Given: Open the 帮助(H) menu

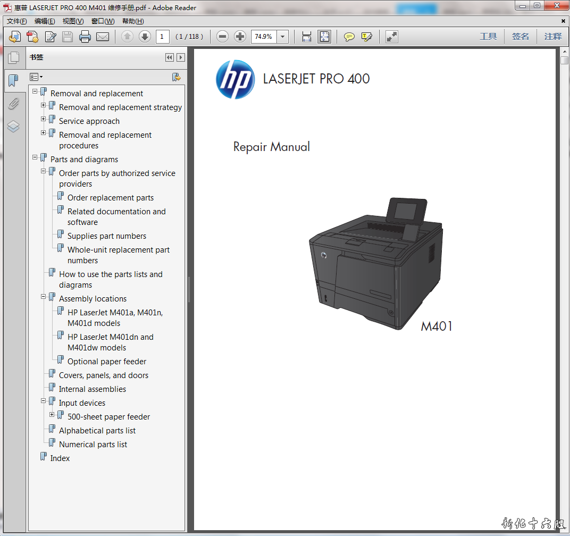Looking at the screenshot, I should [133, 21].
